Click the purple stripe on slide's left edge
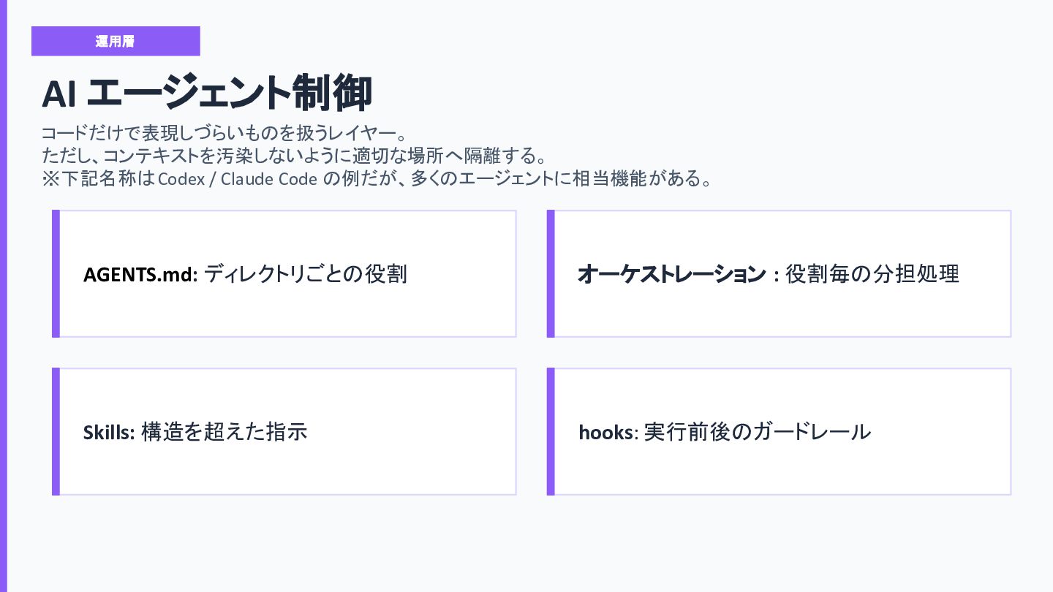Image resolution: width=1053 pixels, height=592 pixels. (x=3, y=296)
